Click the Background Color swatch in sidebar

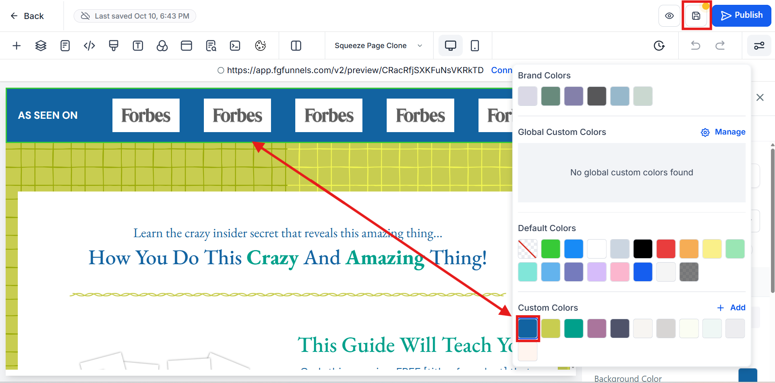tap(748, 375)
